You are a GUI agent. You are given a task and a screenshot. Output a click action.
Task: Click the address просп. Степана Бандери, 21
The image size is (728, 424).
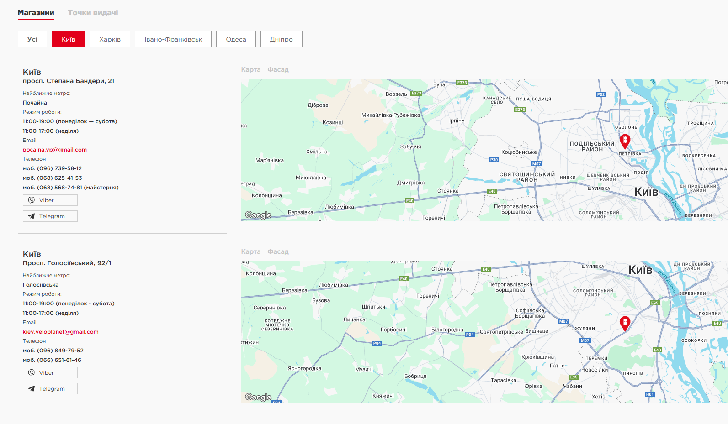click(x=69, y=81)
